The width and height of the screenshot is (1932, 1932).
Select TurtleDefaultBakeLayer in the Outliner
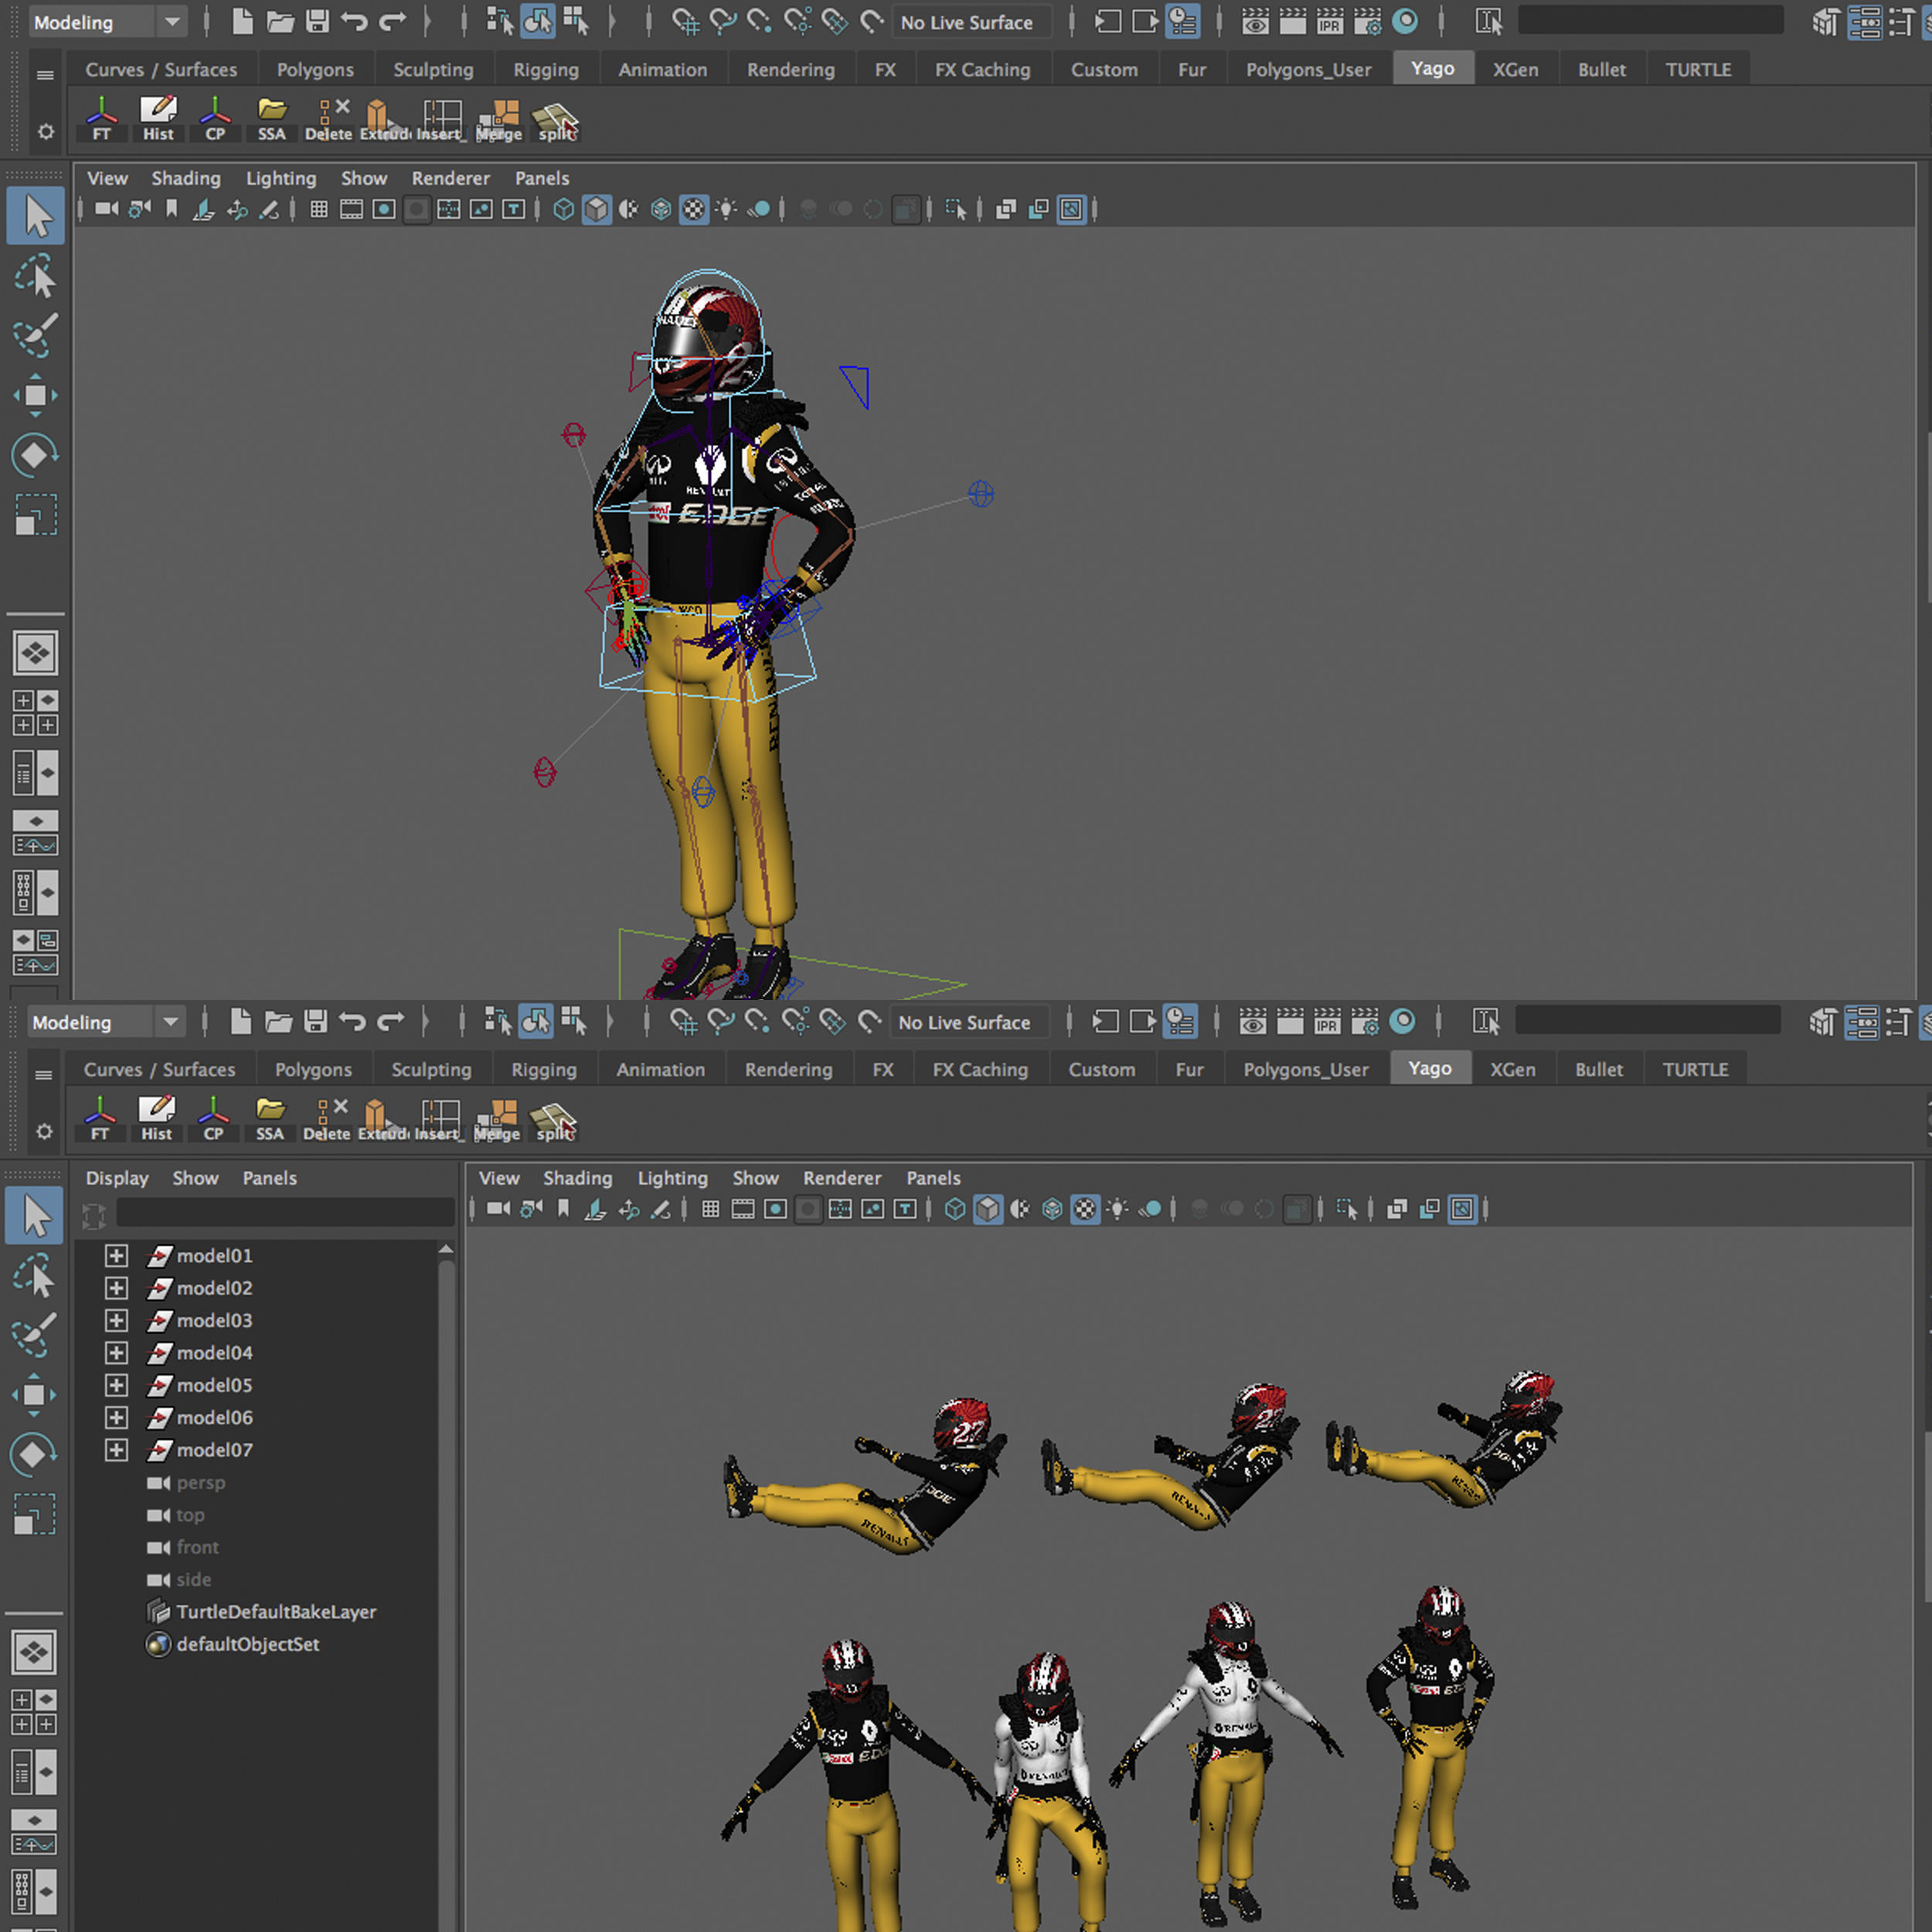click(275, 1611)
